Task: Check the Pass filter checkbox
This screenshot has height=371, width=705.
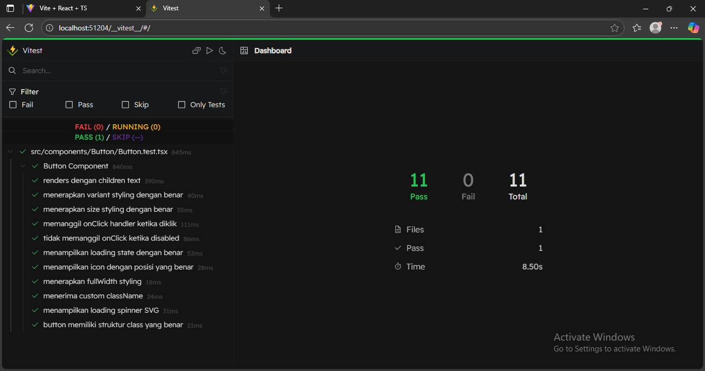Action: point(69,105)
